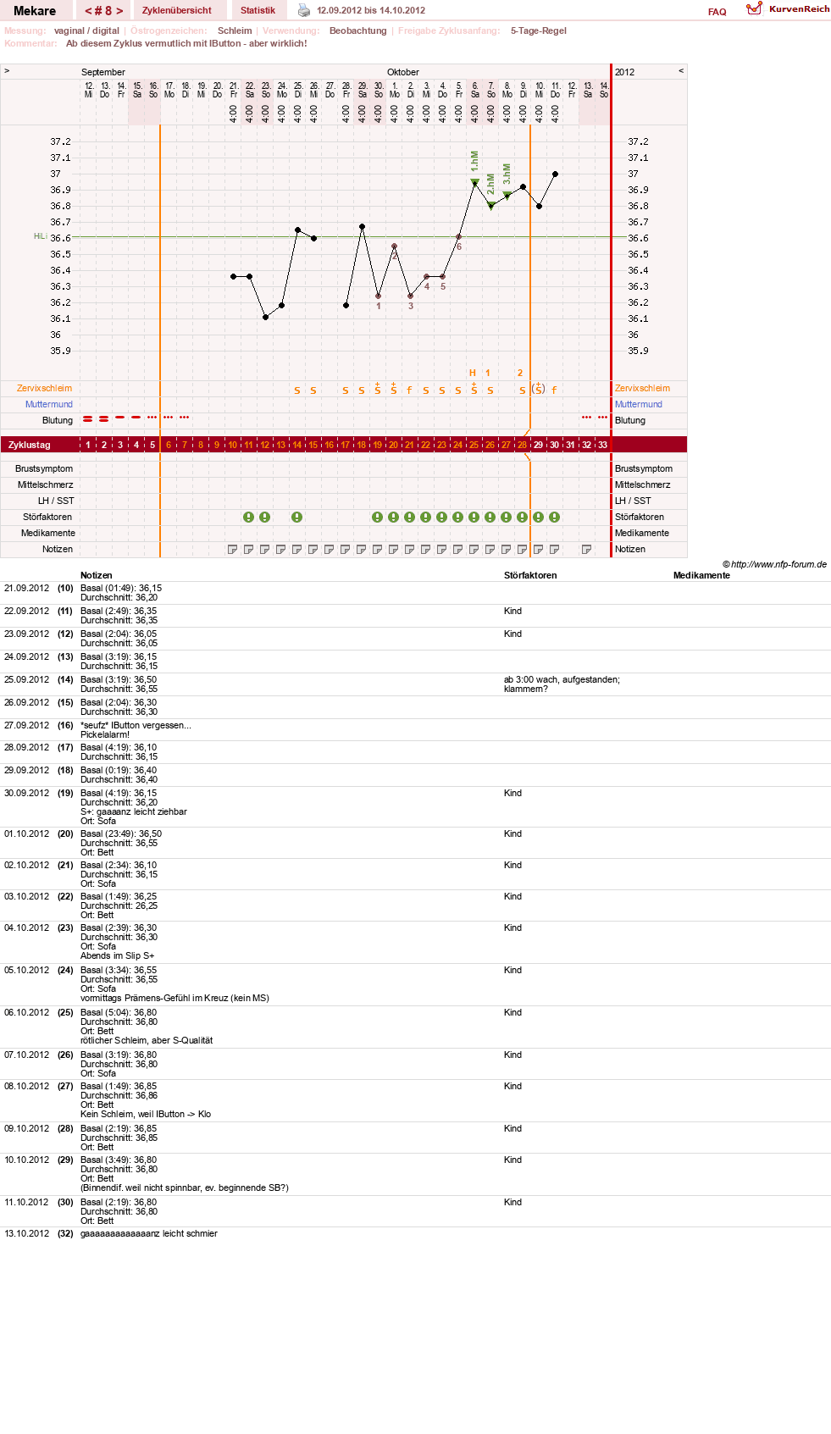Select the lowest temperature point on day 12
The height and width of the screenshot is (1434, 831).
tap(265, 318)
